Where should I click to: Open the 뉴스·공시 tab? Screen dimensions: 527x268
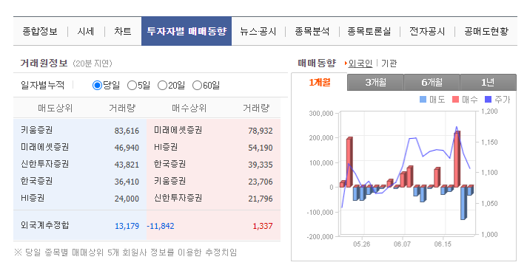(x=258, y=31)
